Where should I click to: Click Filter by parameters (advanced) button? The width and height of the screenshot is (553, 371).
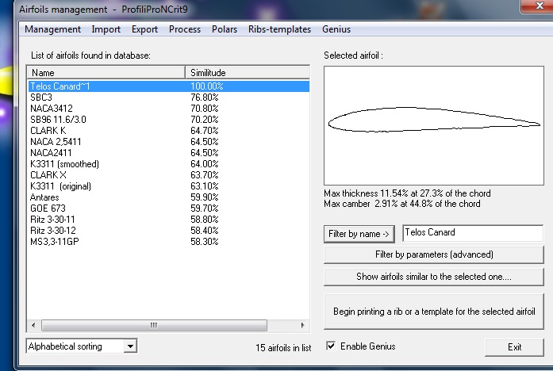(x=434, y=254)
